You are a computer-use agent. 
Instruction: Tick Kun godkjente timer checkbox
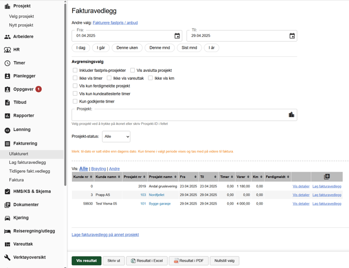tap(75, 101)
